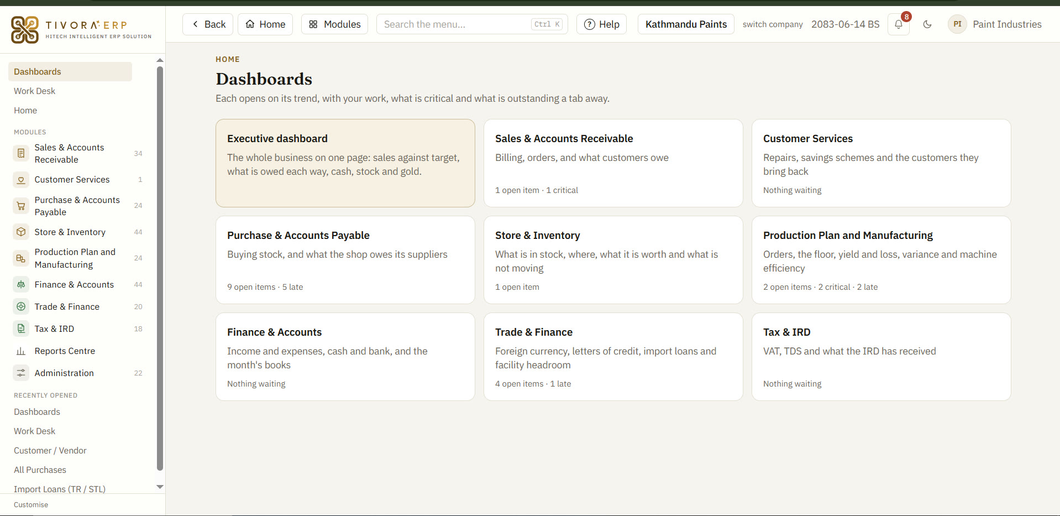This screenshot has height=516, width=1060.
Task: Click the Trade & Finance sidebar icon
Action: 21,307
